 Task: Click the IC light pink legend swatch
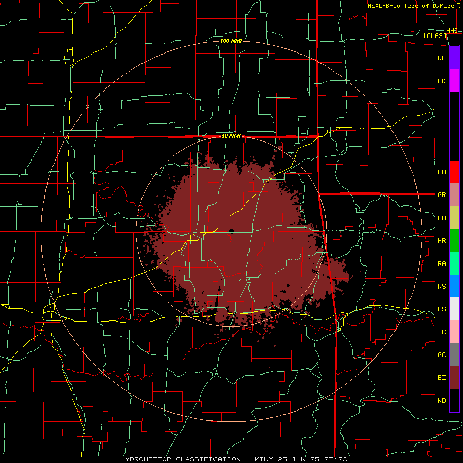pos(454,332)
